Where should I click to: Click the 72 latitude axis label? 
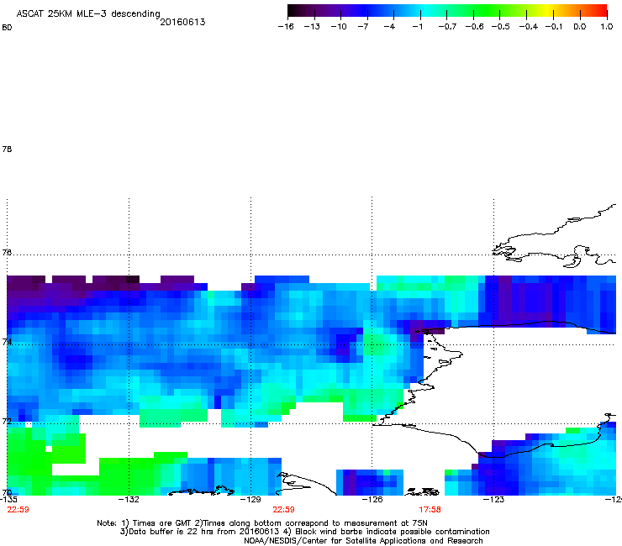click(7, 421)
